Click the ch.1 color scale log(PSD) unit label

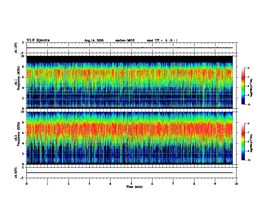click(252, 88)
